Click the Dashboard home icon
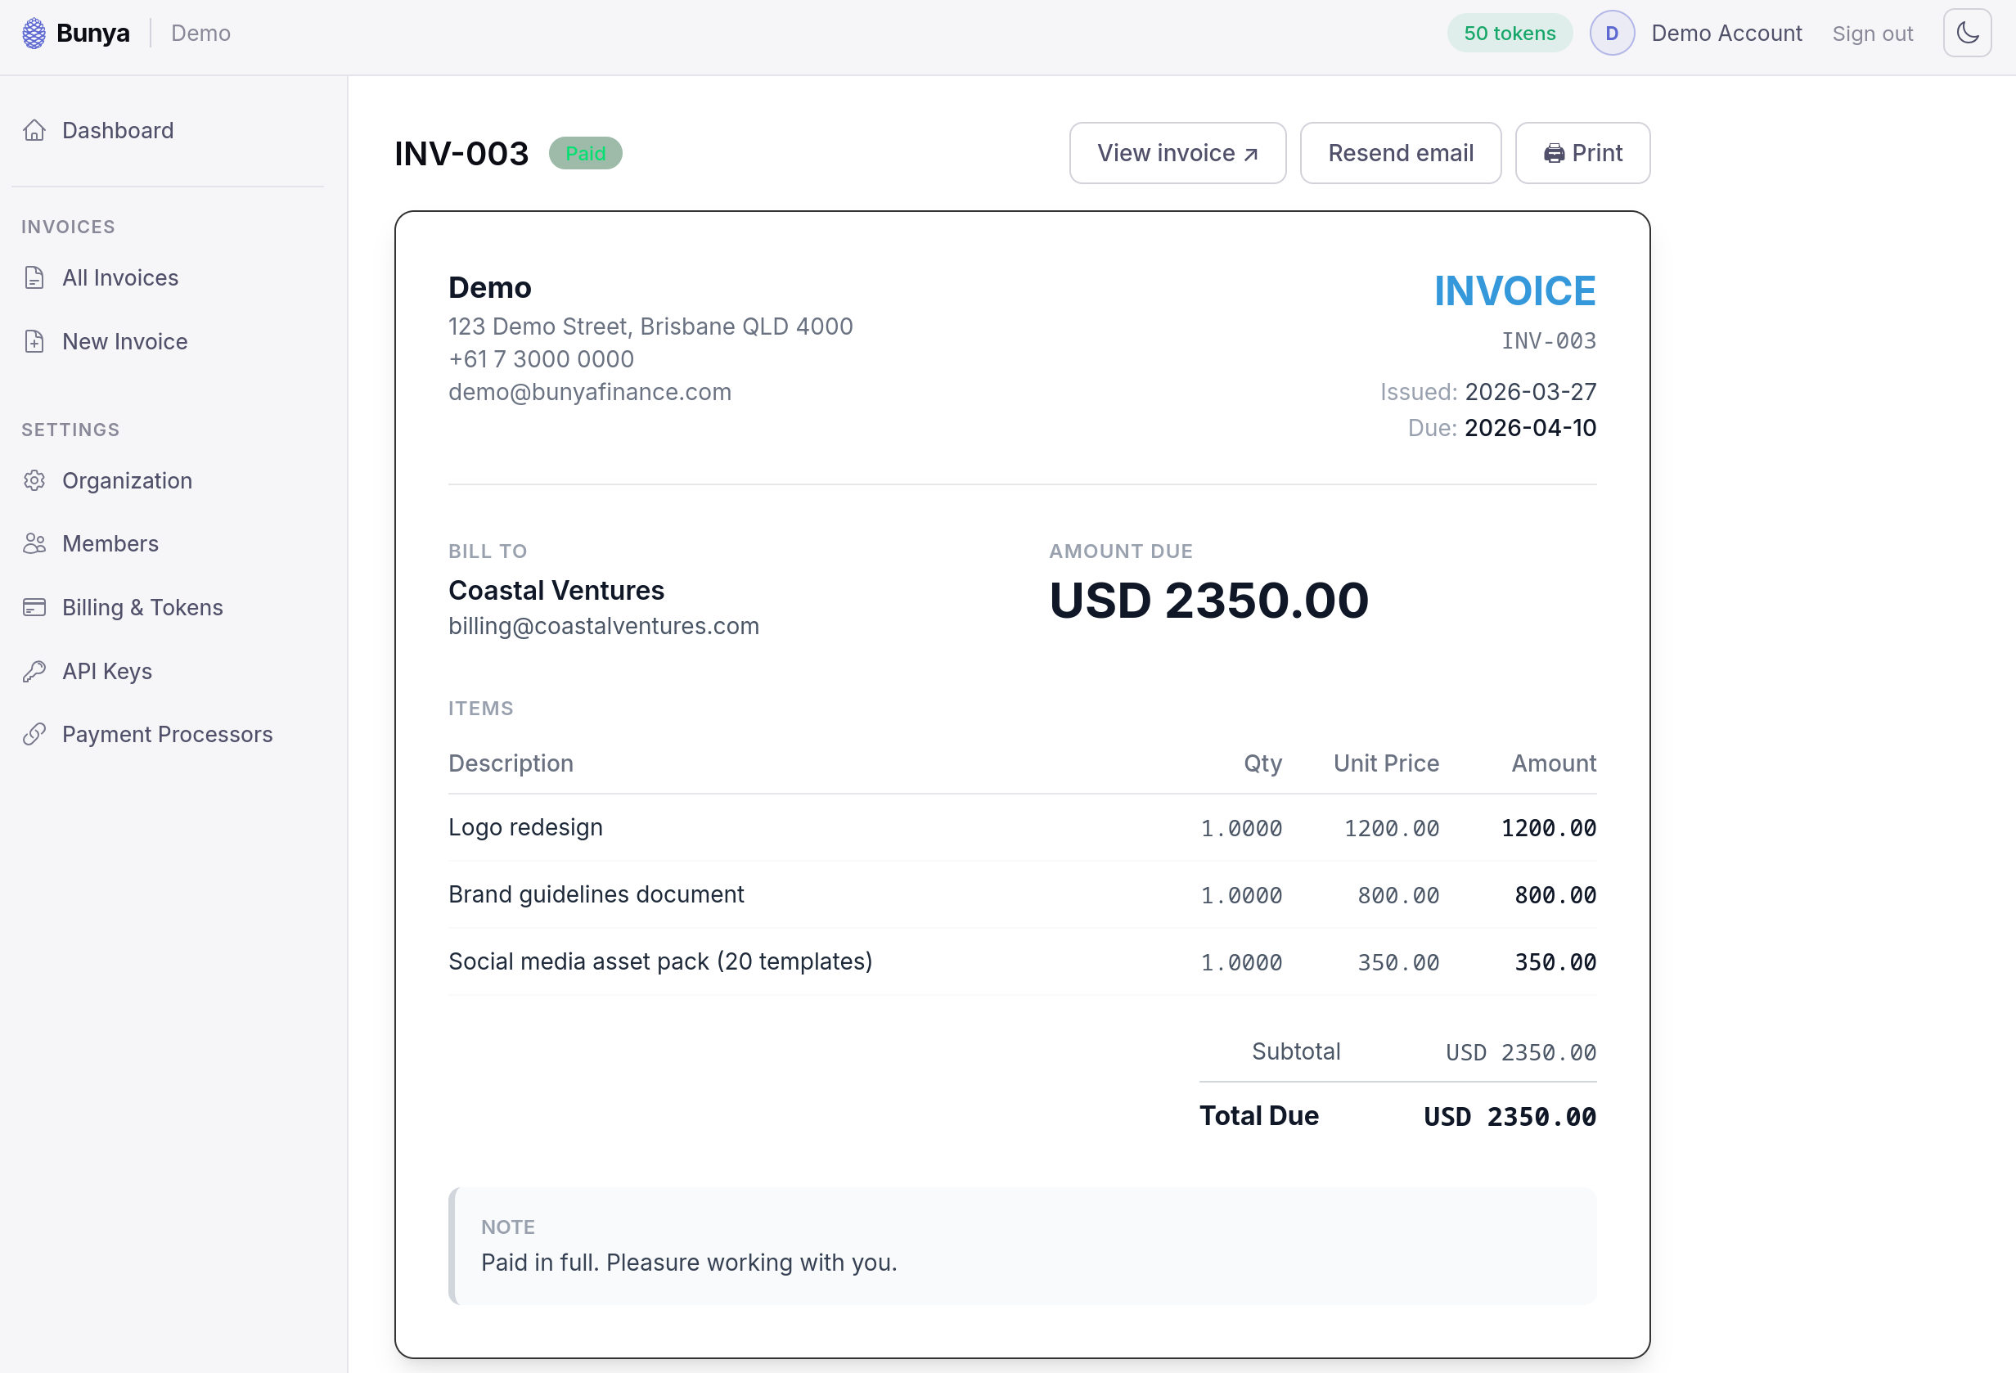The image size is (2016, 1373). (34, 130)
